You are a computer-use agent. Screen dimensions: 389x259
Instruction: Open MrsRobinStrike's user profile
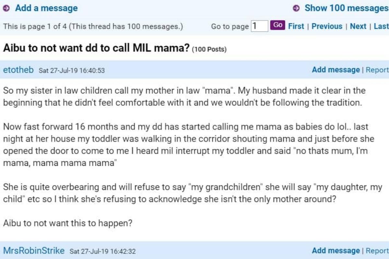tap(34, 251)
